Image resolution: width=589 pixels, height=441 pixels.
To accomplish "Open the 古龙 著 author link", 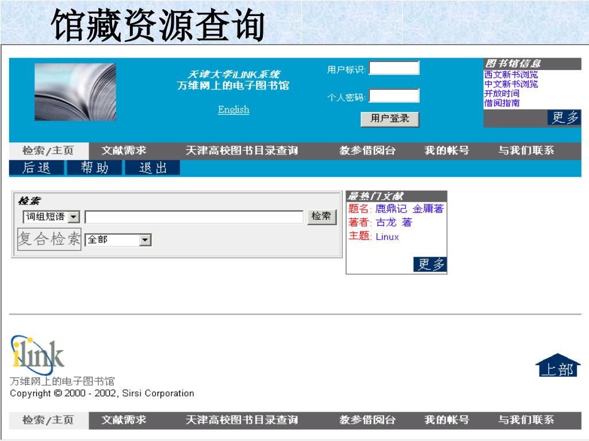I will (393, 223).
